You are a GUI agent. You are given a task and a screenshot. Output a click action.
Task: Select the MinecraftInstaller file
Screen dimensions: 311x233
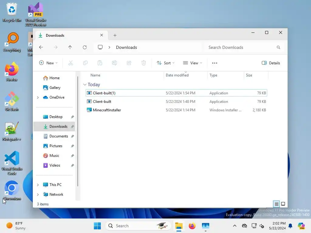(176, 110)
